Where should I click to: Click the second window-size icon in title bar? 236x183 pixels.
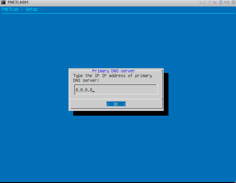(205, 3)
